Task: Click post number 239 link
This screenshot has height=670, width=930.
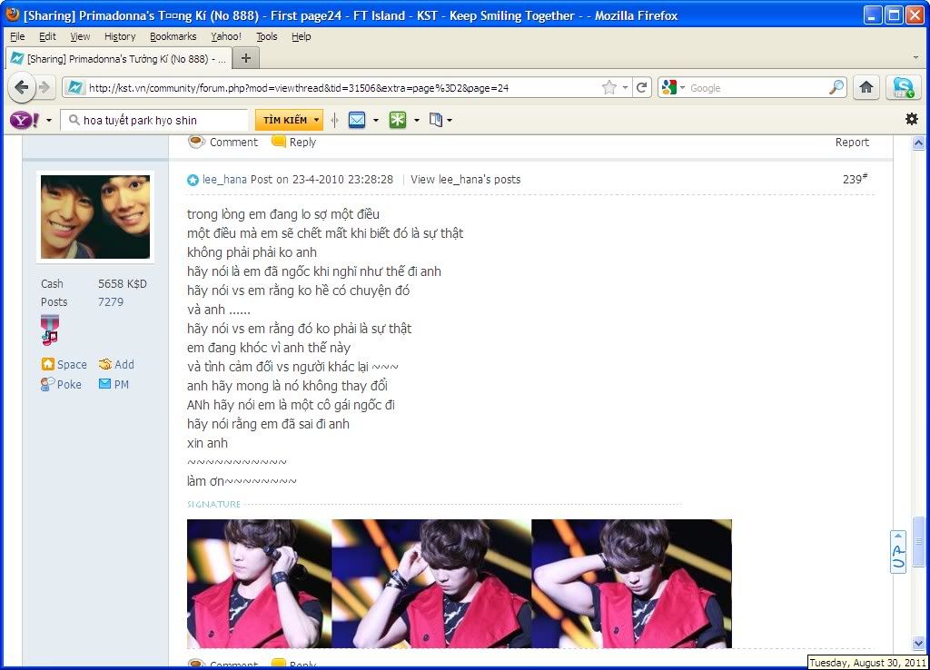Action: (x=855, y=179)
